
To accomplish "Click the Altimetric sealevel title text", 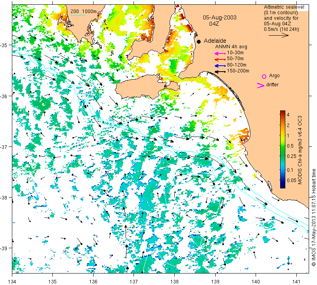I will pyautogui.click(x=284, y=7).
